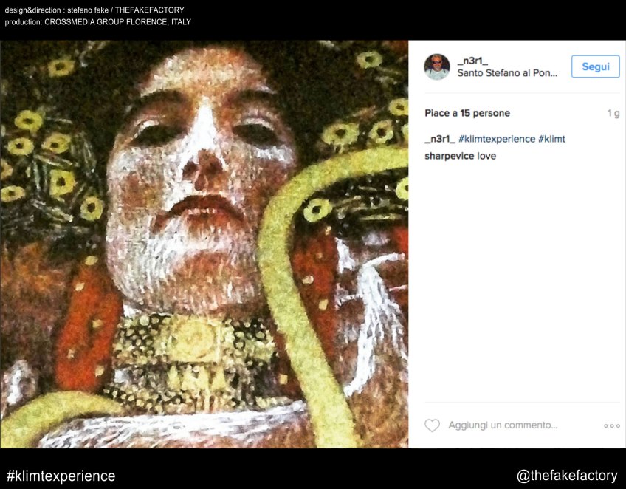The height and width of the screenshot is (489, 626).
Task: Click _n3r1_ username in the caption
Action: point(439,139)
